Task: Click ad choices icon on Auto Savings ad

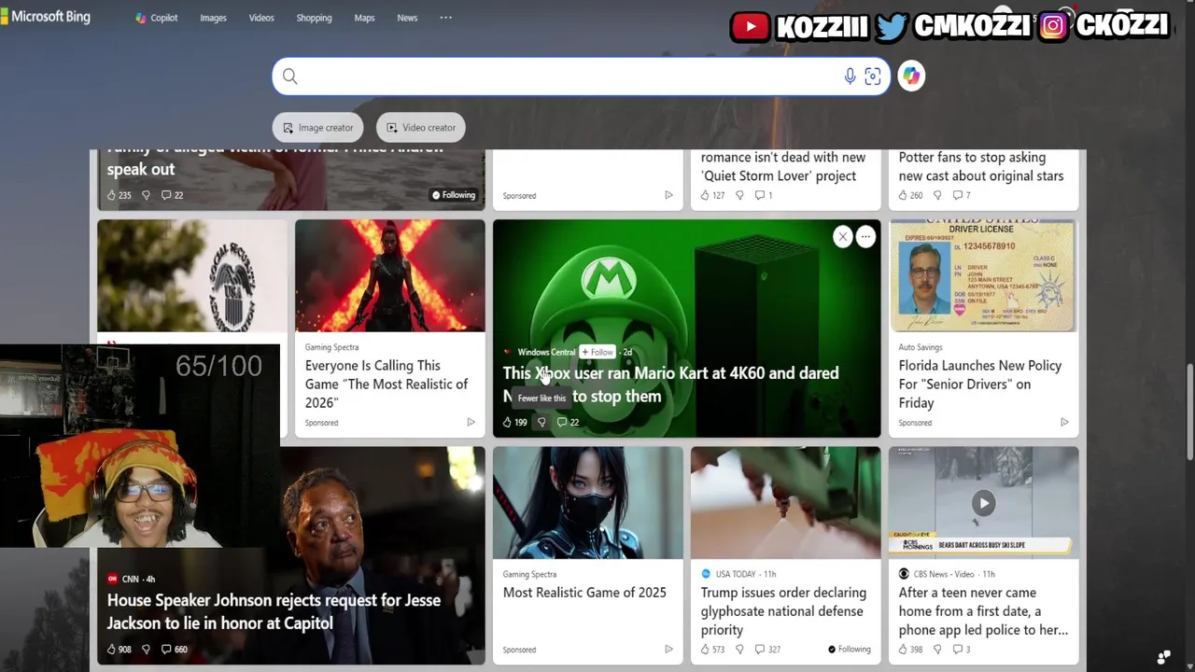Action: 1064,422
